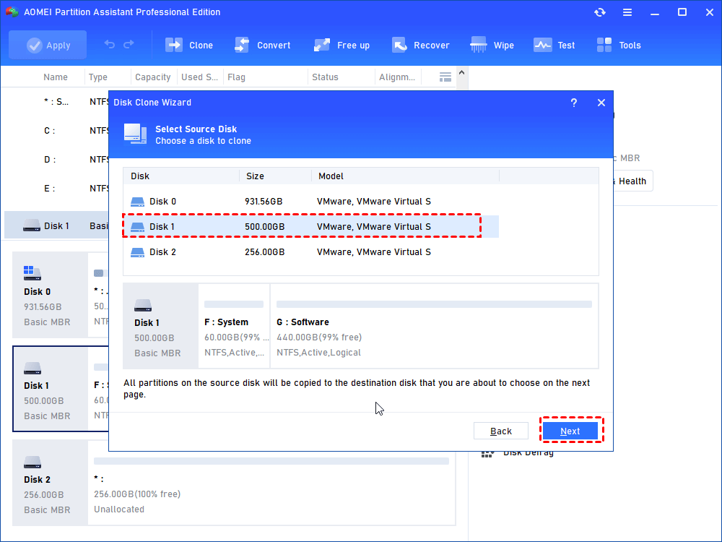Select the D : partition row
Screen dimensions: 722x542
coord(56,160)
